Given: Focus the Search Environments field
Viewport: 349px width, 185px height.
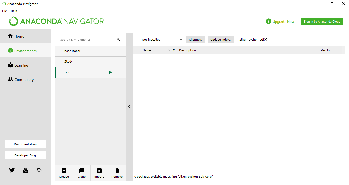Looking at the screenshot, I should point(91,39).
